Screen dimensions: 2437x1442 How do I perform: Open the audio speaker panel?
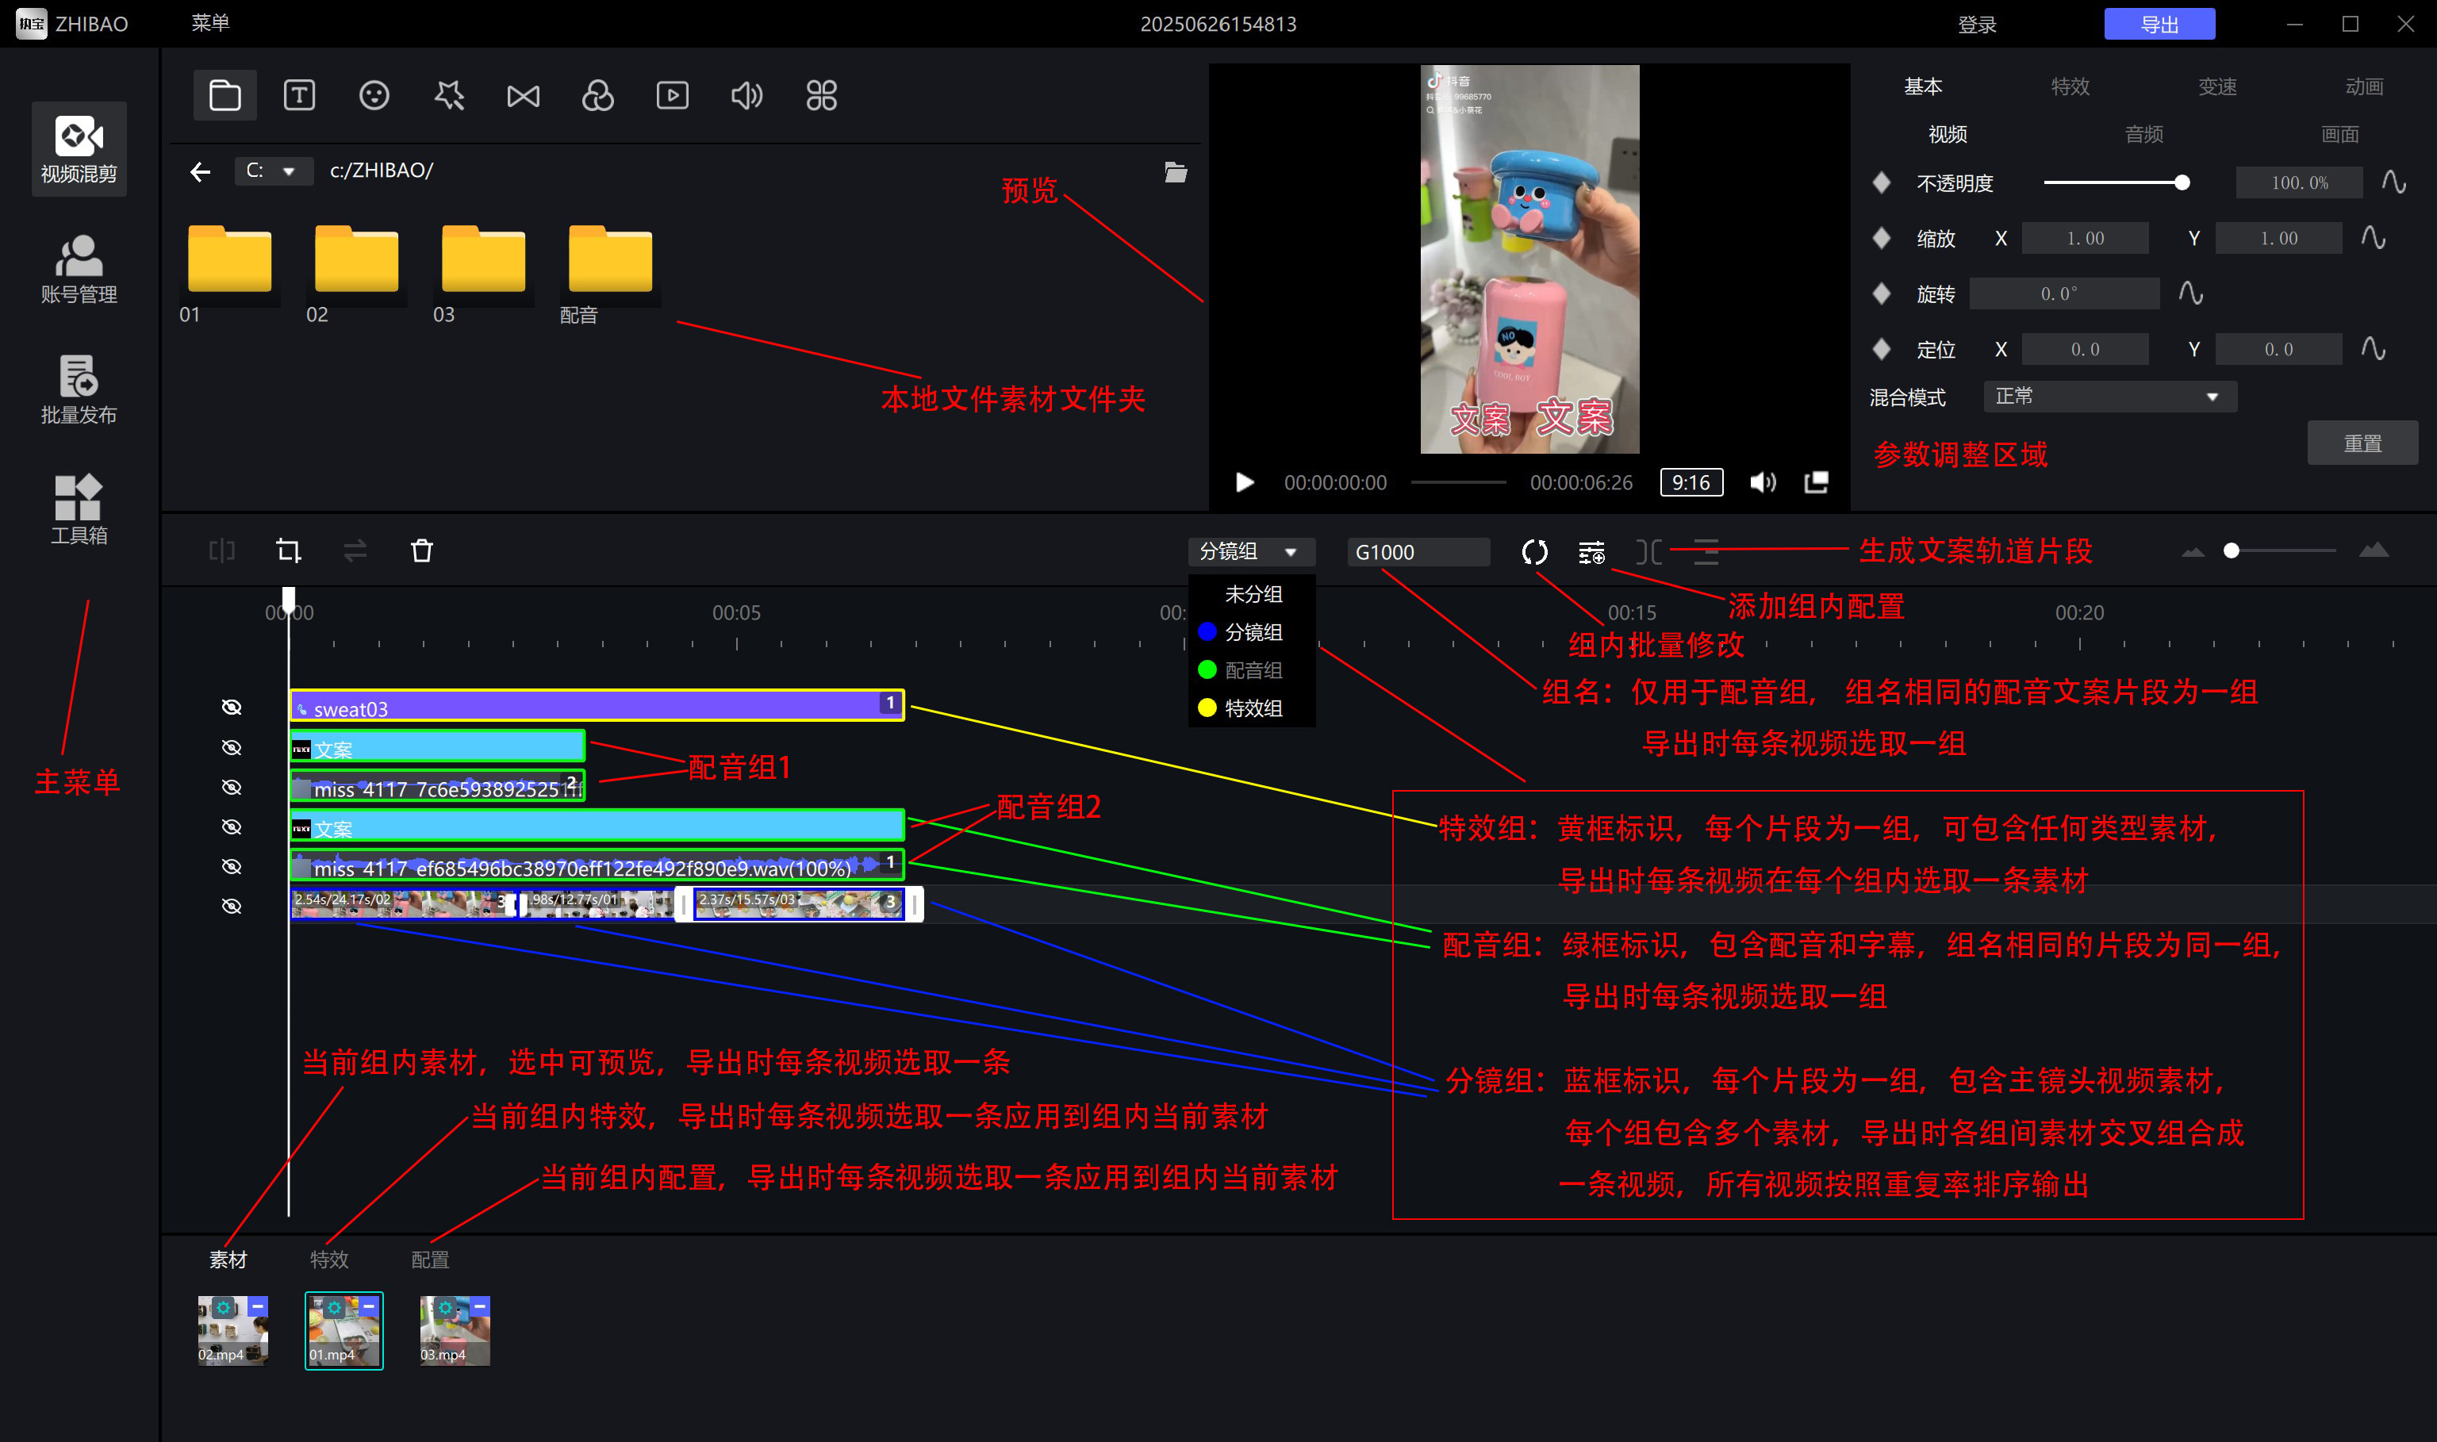pyautogui.click(x=746, y=95)
